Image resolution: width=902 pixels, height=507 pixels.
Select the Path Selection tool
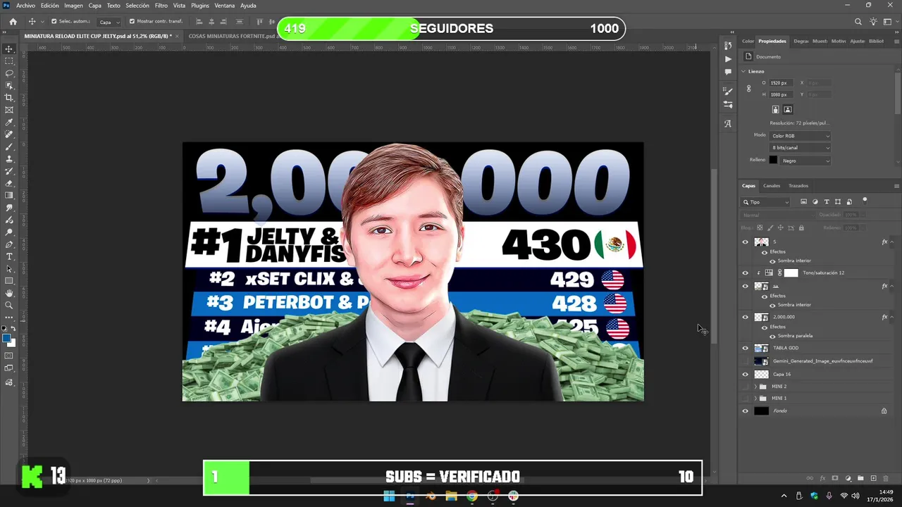(9, 269)
